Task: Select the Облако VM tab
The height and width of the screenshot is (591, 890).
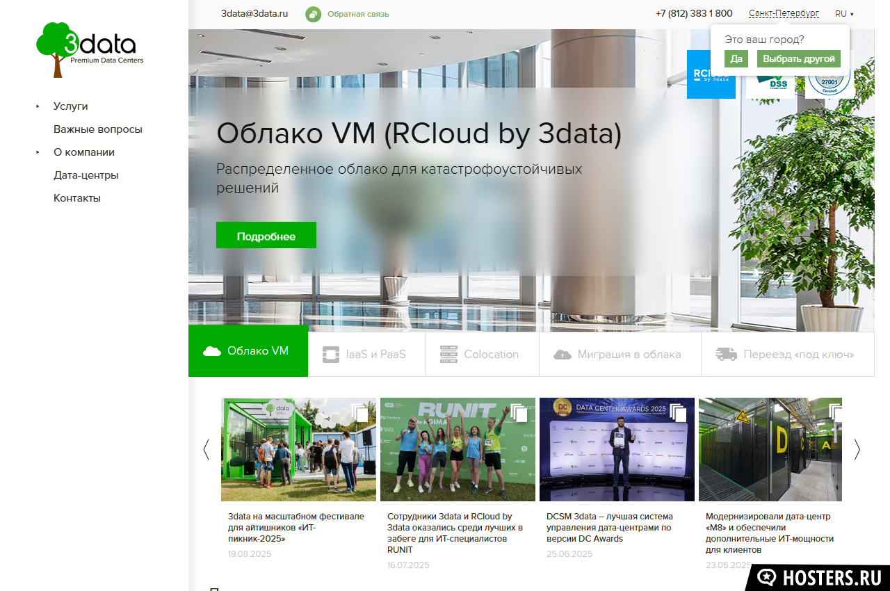Action: tap(248, 351)
